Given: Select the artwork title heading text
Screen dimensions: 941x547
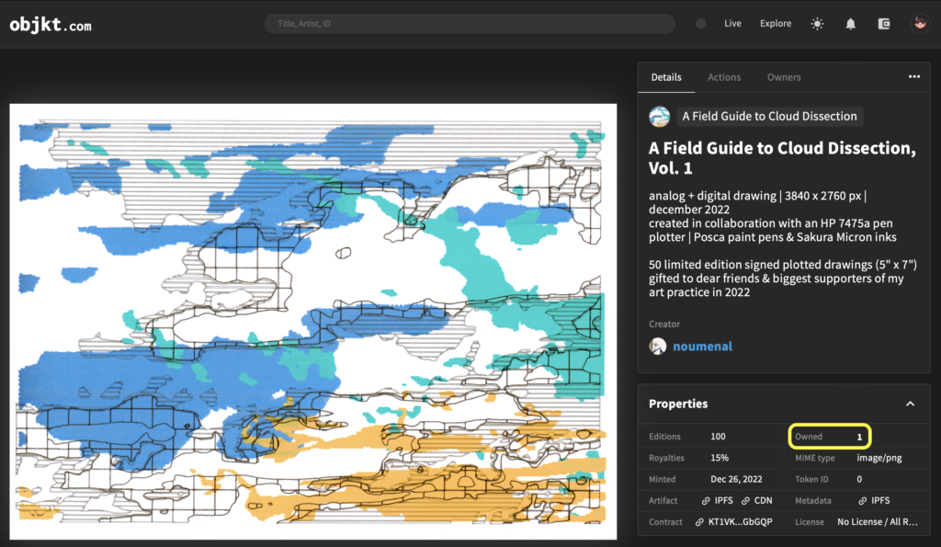Looking at the screenshot, I should point(782,158).
